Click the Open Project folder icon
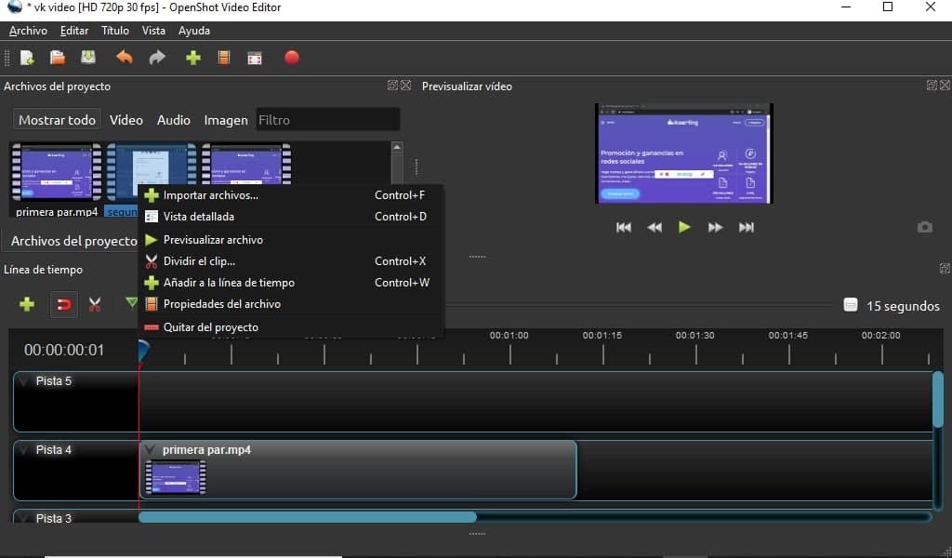Viewport: 952px width, 558px height. (x=57, y=58)
